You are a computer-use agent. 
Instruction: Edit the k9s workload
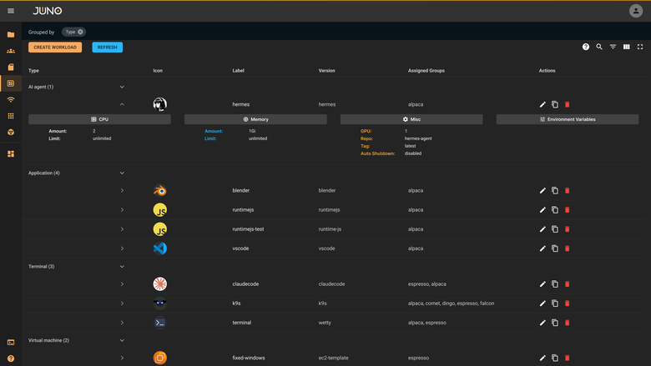(542, 303)
